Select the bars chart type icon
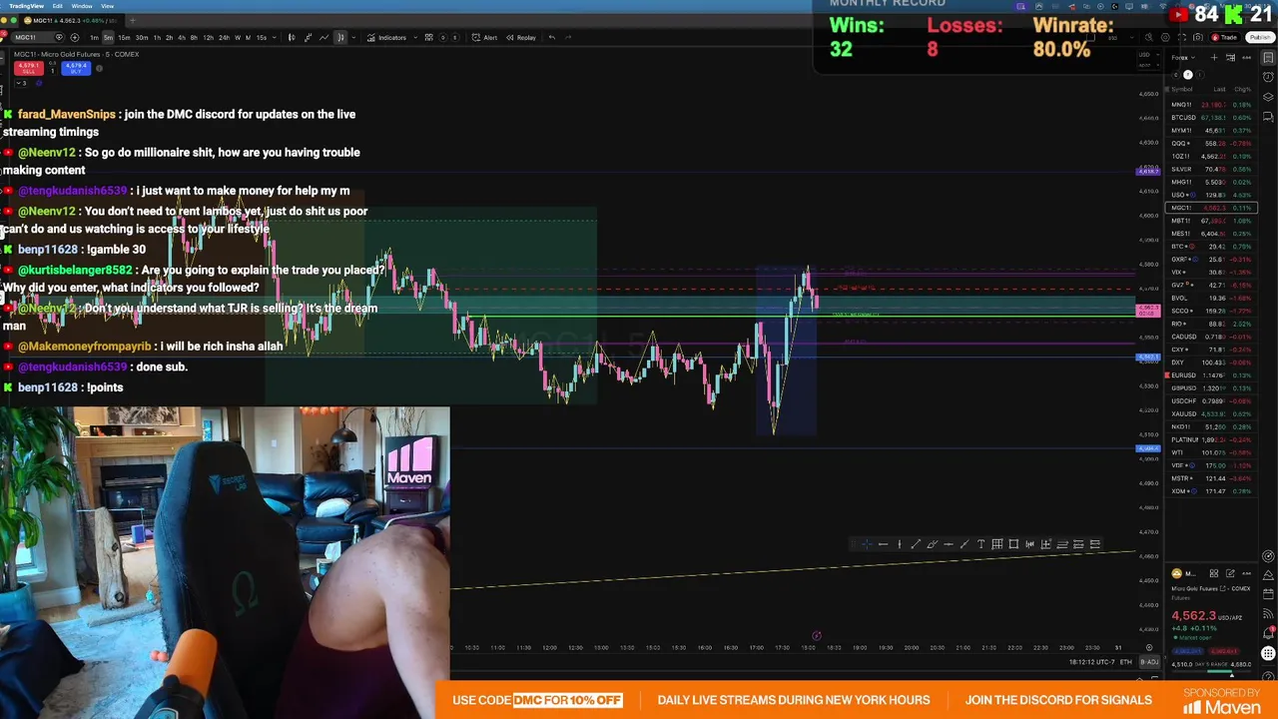The image size is (1278, 719). pyautogui.click(x=309, y=38)
